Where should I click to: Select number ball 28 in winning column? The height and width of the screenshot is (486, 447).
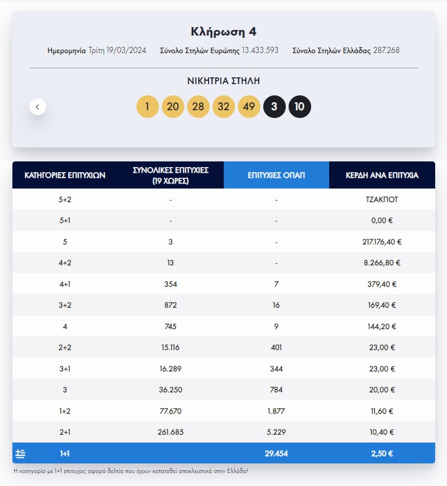coord(198,106)
